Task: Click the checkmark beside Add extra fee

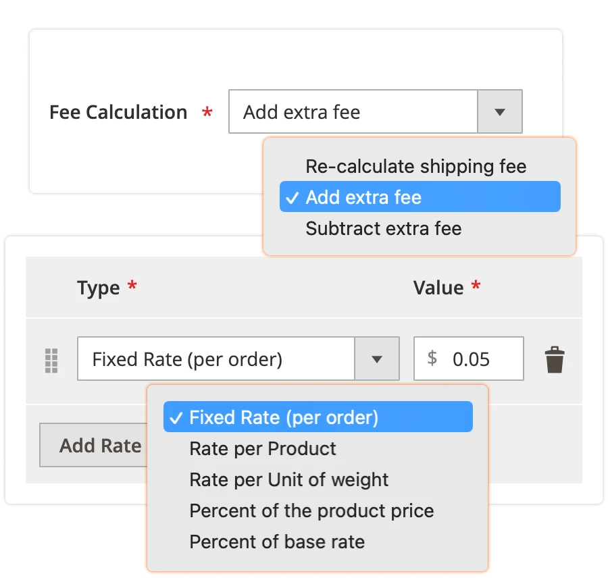Action: pyautogui.click(x=293, y=196)
